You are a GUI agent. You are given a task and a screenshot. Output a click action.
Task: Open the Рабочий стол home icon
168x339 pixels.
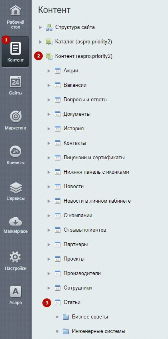point(16,11)
